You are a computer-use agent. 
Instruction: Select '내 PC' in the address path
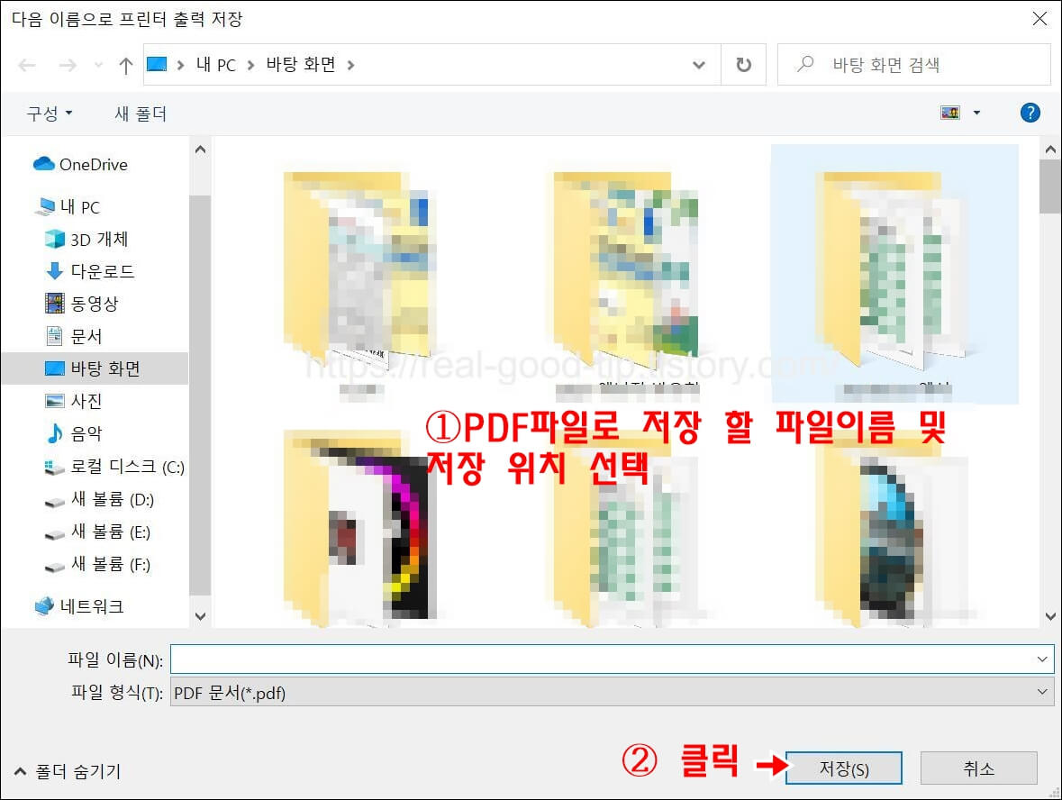(x=215, y=64)
